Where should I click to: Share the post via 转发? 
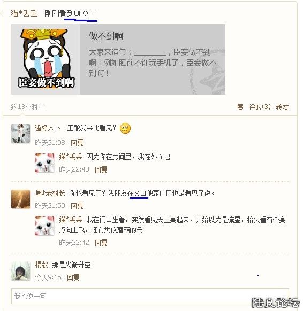[282, 107]
